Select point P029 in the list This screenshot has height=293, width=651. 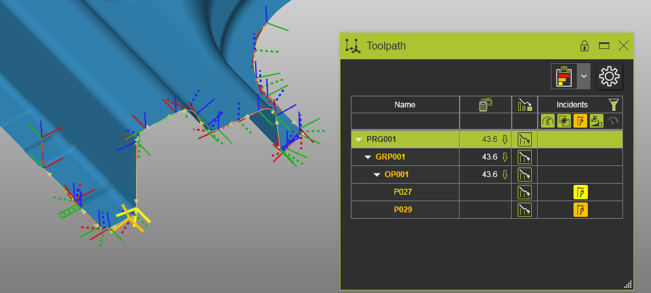tap(403, 210)
